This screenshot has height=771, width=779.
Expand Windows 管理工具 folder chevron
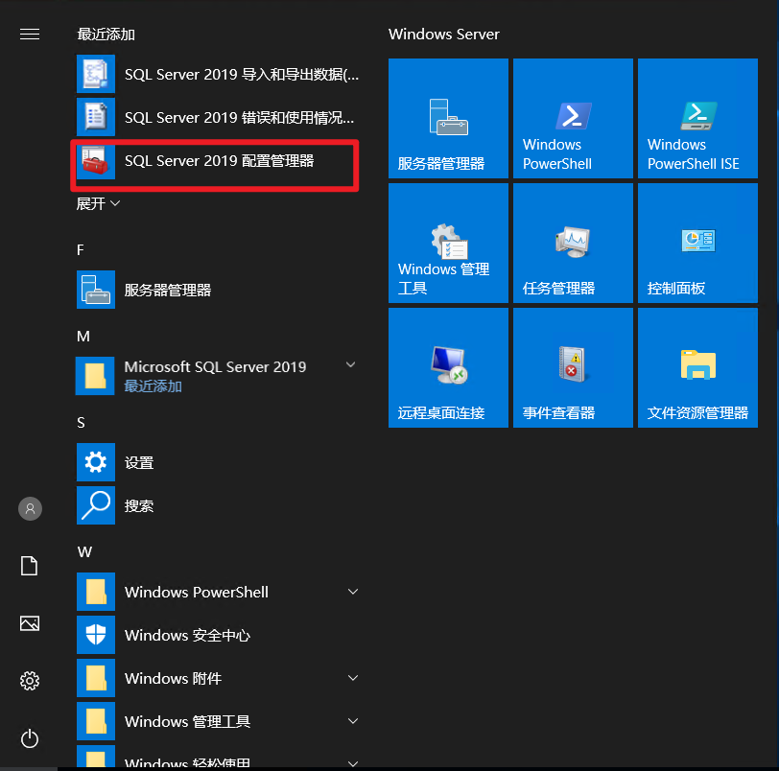[x=353, y=721]
